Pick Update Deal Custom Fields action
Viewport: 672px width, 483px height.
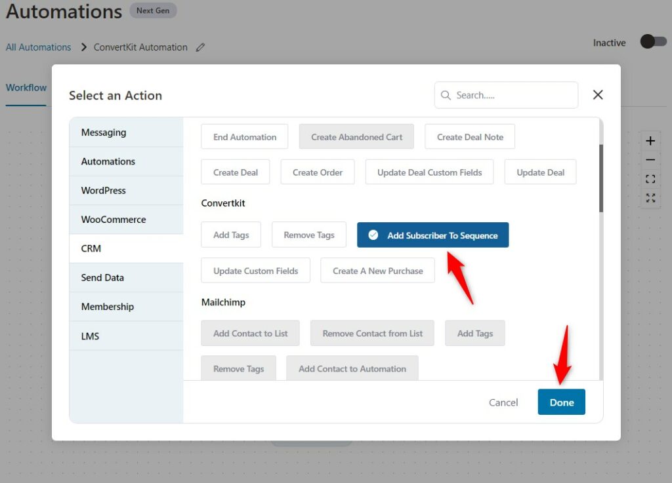[429, 172]
